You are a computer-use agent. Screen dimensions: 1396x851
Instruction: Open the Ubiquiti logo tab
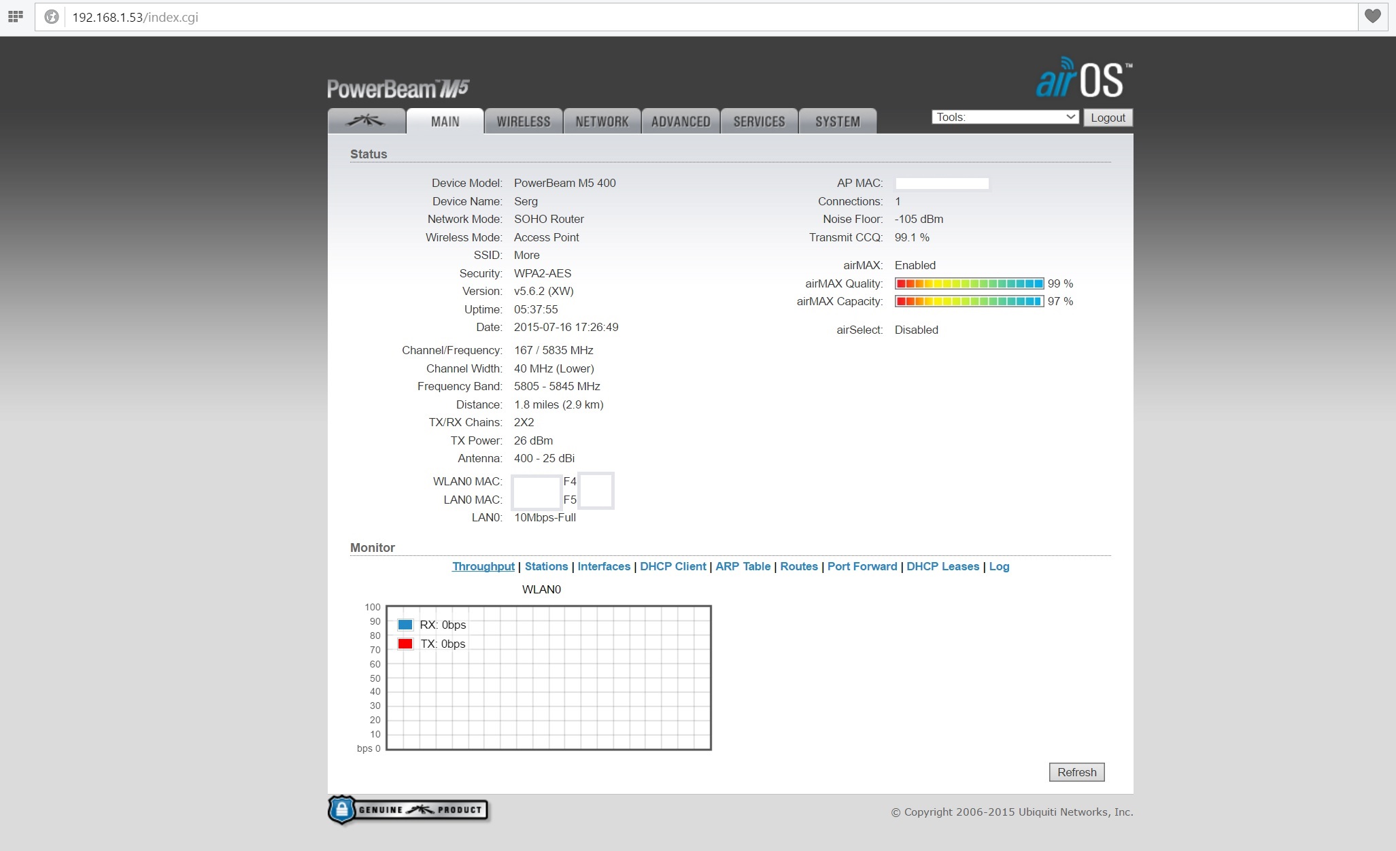pos(366,121)
